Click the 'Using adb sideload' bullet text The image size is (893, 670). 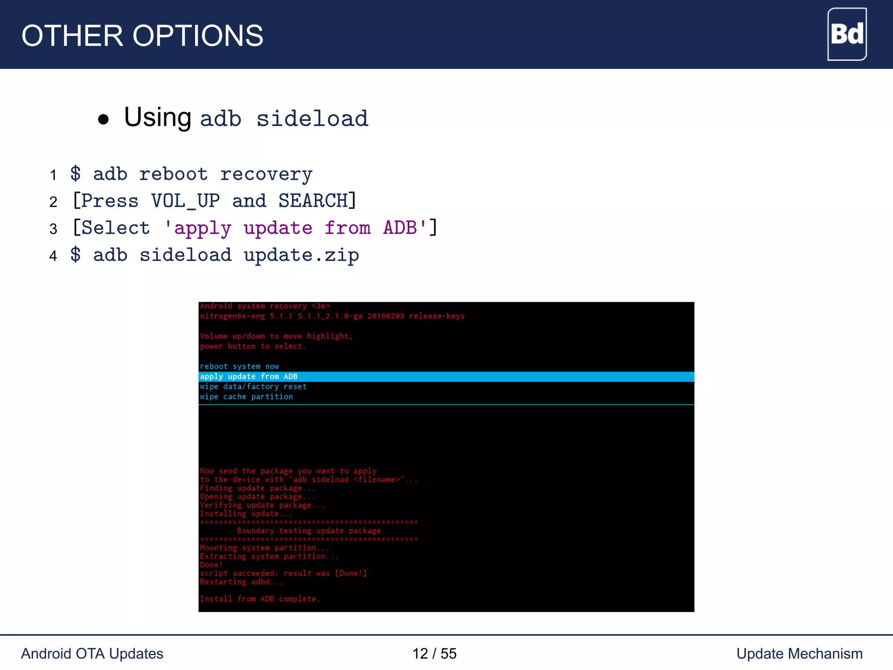[x=246, y=118]
